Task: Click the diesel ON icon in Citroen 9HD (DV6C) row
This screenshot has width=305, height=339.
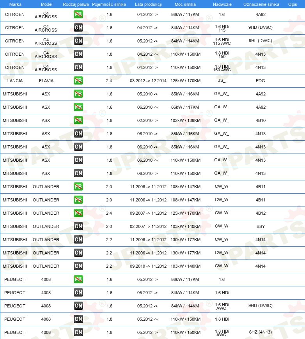Action: (x=78, y=28)
